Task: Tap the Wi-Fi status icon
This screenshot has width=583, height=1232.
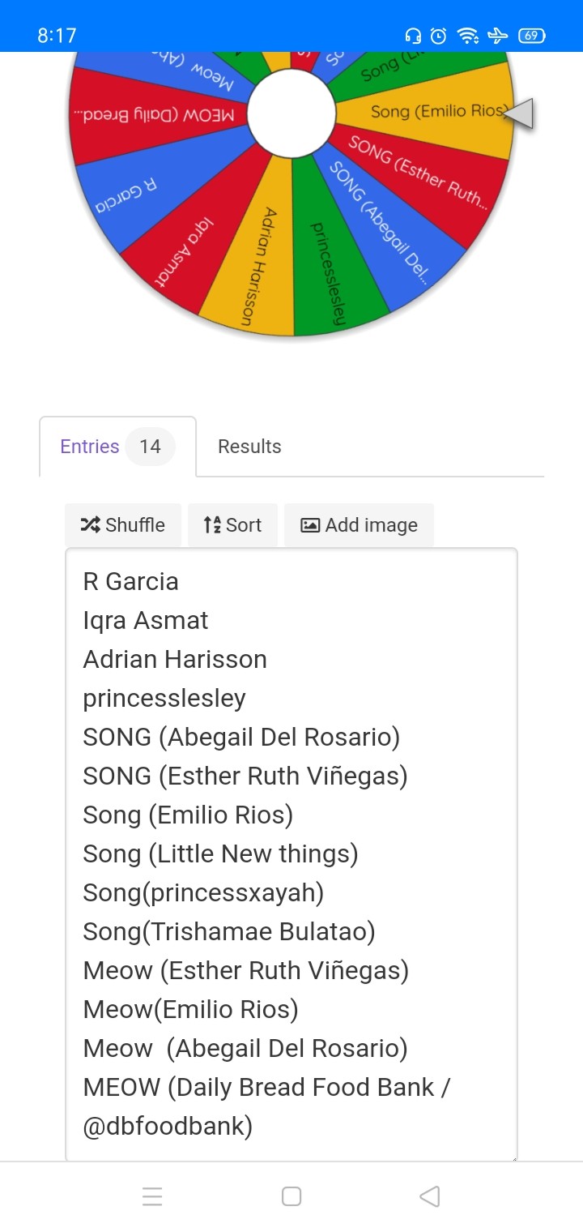Action: [467, 36]
